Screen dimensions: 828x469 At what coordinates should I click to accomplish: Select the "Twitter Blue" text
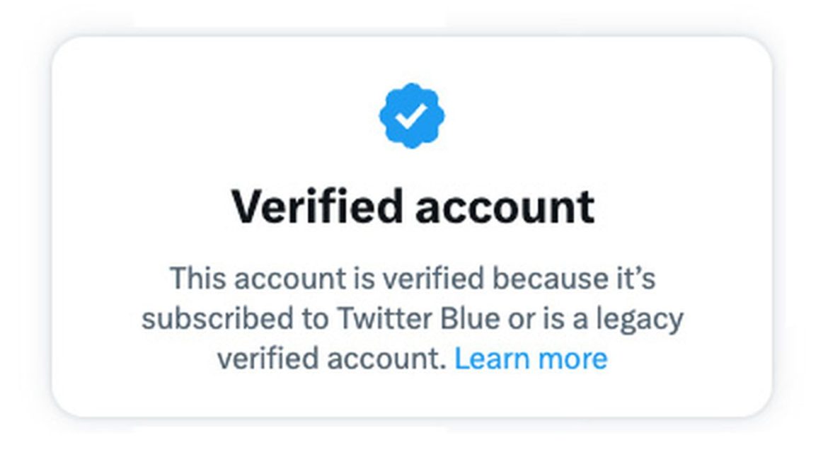pyautogui.click(x=418, y=318)
